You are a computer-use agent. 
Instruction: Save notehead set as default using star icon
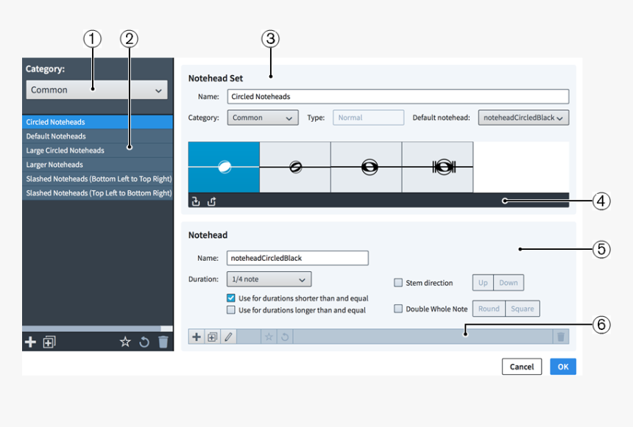point(125,342)
